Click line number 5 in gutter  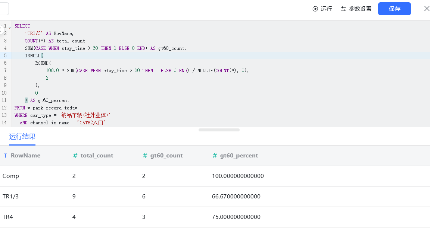[5, 55]
